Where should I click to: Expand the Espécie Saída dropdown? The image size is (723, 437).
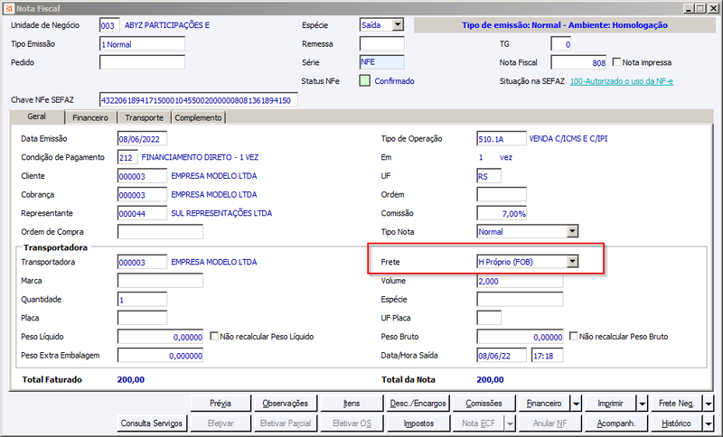click(398, 25)
